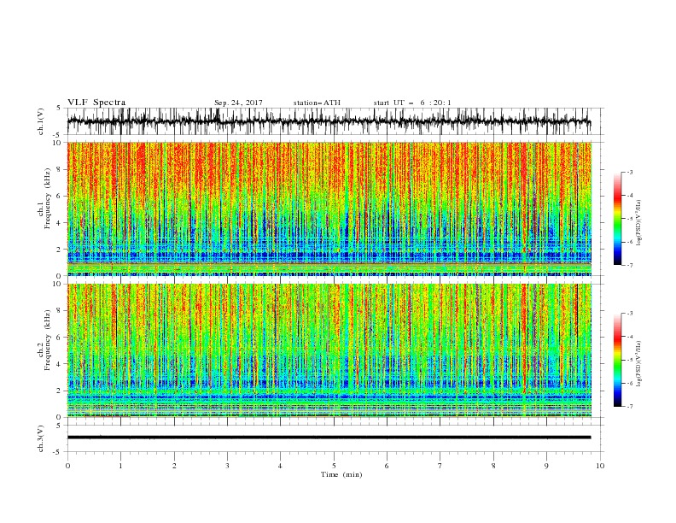
Task: Click the "station=ATH" header label
Action: click(317, 103)
